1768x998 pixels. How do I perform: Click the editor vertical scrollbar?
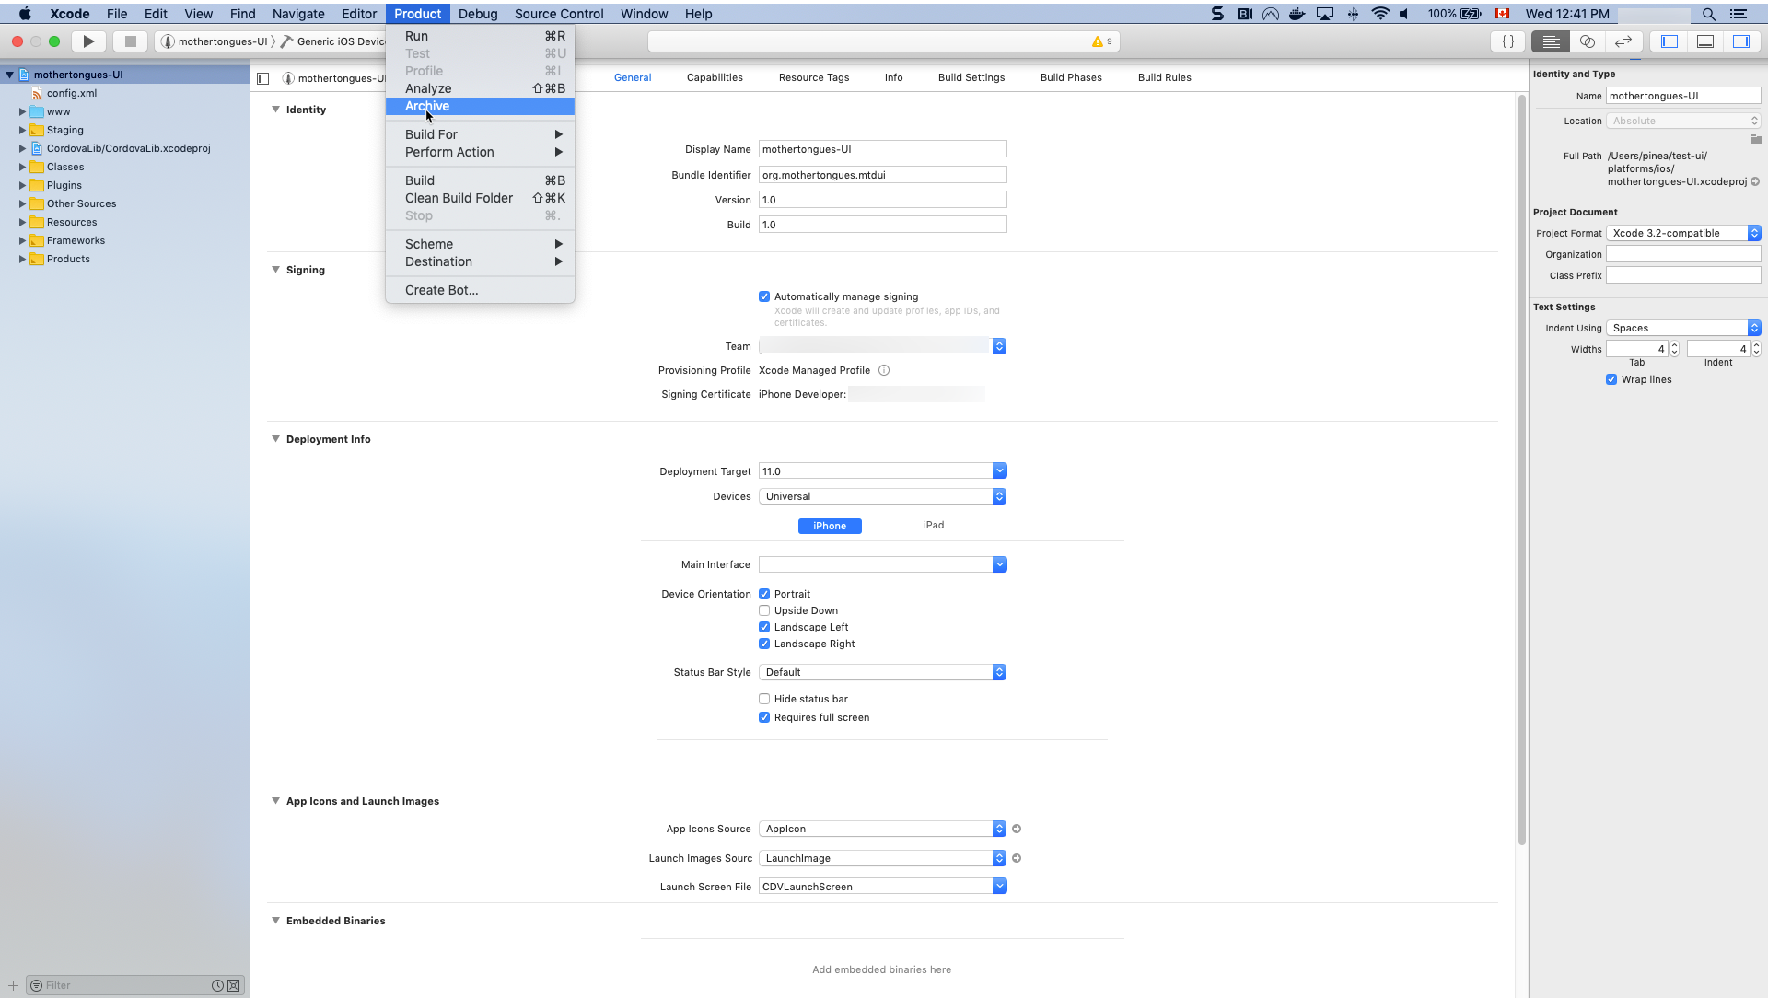tap(1521, 470)
